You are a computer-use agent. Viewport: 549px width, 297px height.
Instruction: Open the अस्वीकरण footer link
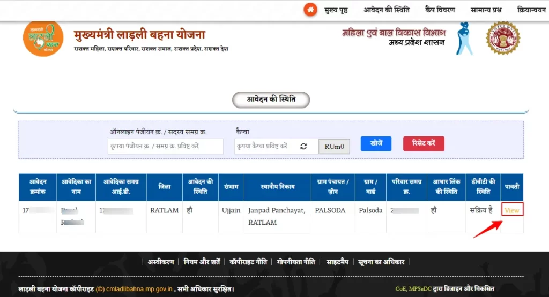[161, 262]
